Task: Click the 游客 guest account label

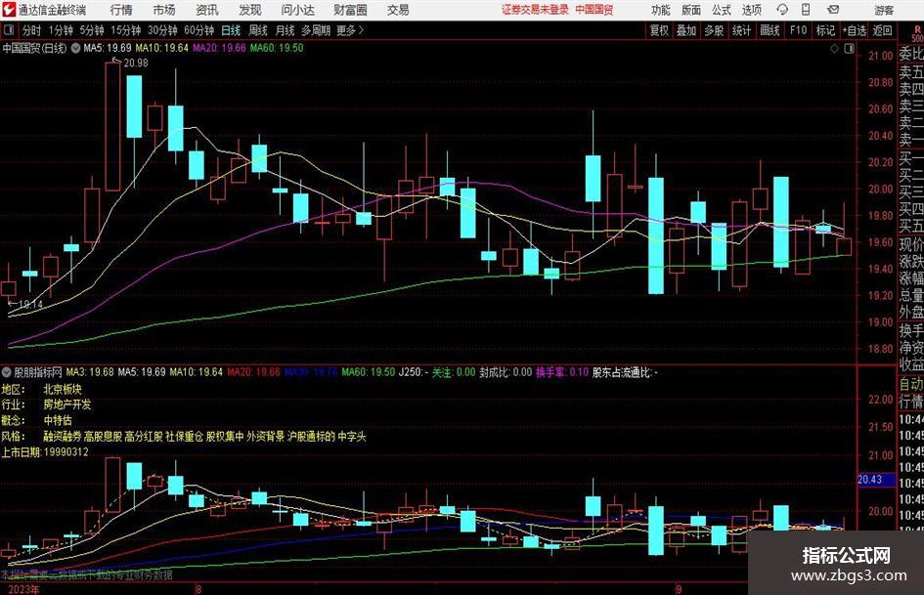Action: coord(884,10)
